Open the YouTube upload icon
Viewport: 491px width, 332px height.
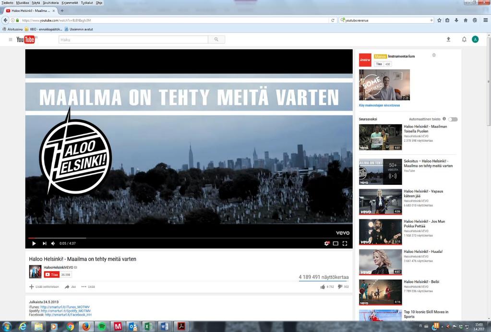click(448, 39)
